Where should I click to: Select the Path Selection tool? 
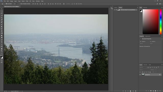click(2, 44)
